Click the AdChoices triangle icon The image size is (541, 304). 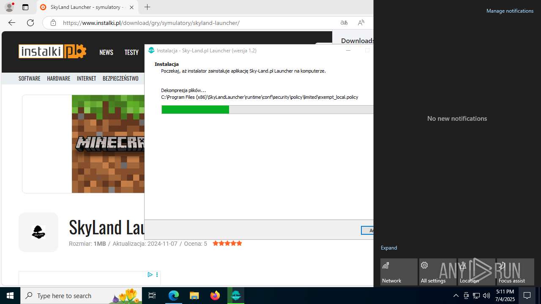point(150,275)
